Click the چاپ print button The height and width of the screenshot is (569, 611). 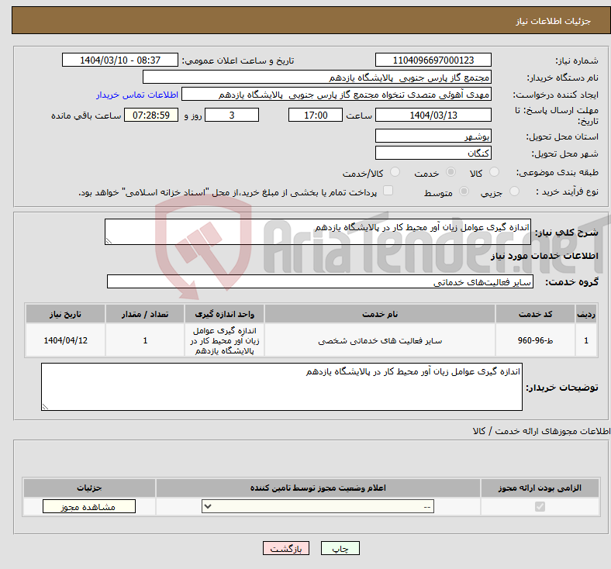click(x=340, y=548)
